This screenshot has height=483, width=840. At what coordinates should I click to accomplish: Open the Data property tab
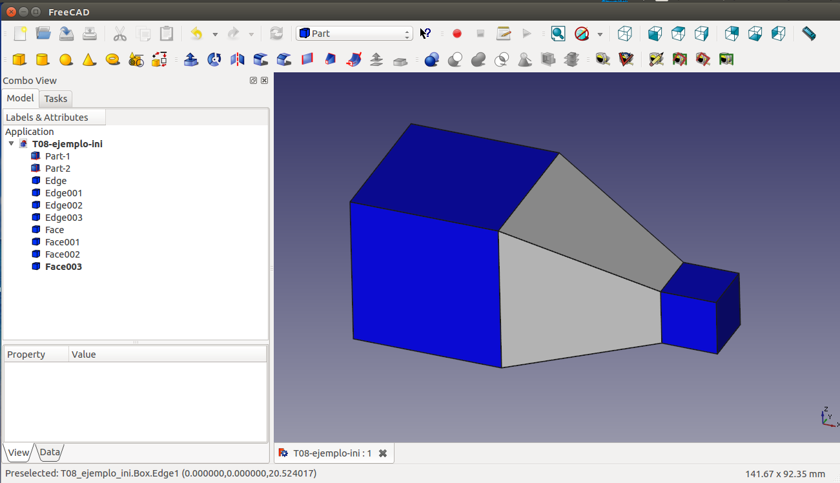50,453
